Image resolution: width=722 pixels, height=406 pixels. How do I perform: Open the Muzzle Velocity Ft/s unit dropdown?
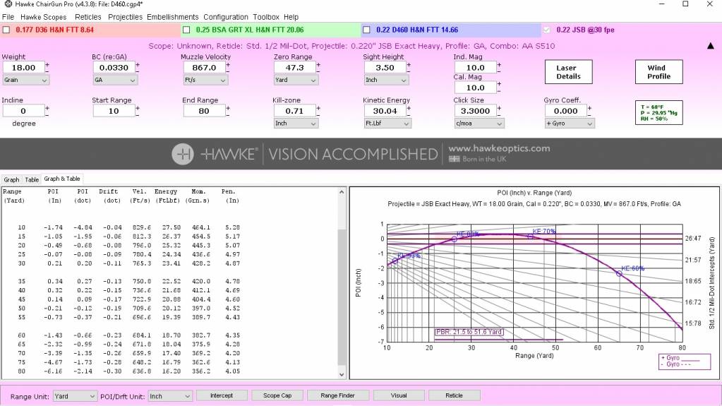coord(205,80)
